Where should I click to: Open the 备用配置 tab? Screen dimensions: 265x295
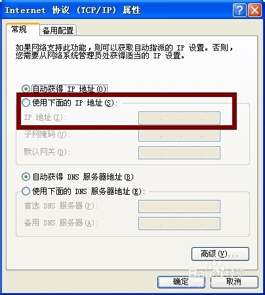pos(58,30)
